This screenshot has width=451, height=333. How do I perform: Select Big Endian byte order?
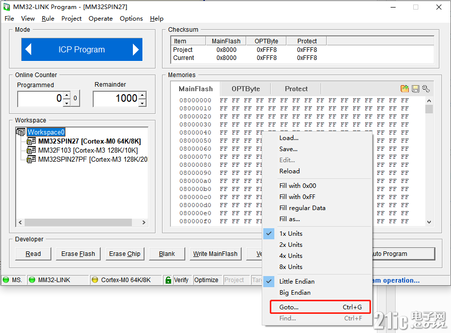[x=317, y=292]
